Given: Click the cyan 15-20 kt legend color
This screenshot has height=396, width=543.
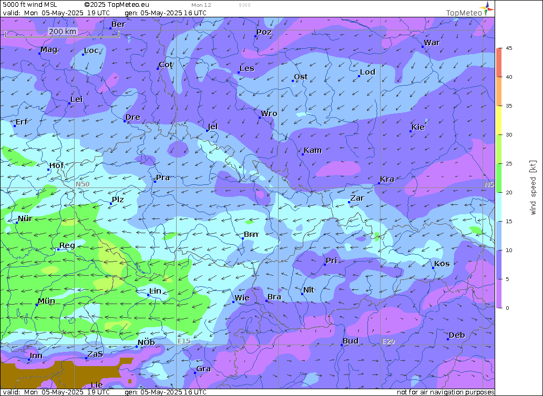Looking at the screenshot, I should [x=499, y=207].
